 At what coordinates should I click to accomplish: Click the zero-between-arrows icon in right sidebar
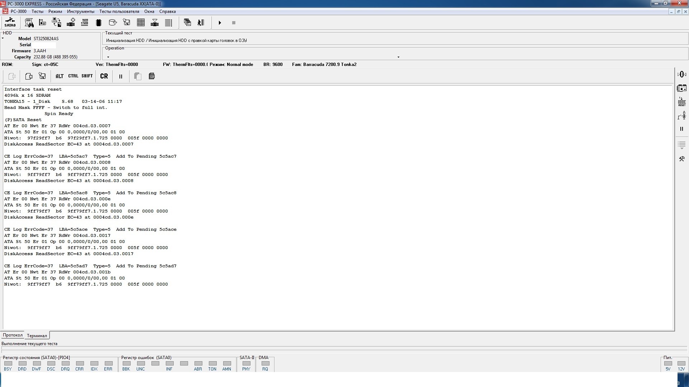click(681, 74)
